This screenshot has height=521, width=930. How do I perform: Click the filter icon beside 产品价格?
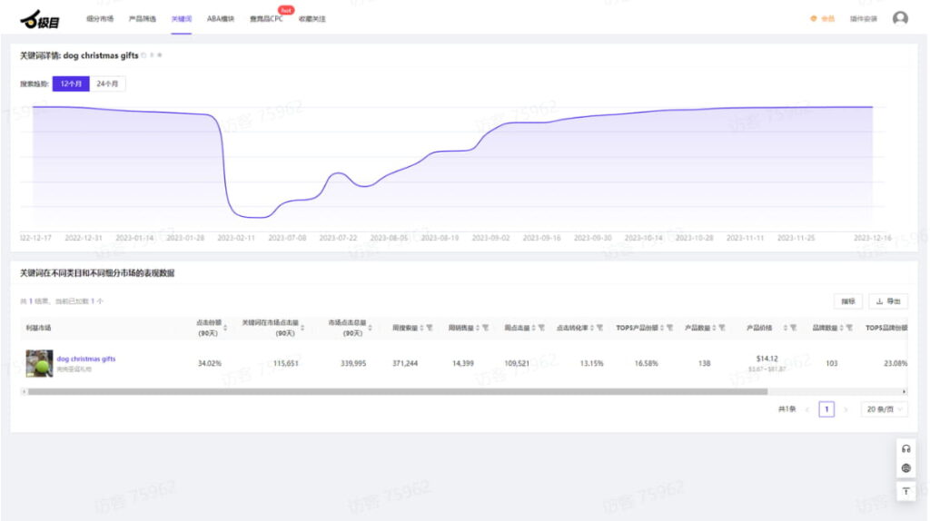tap(794, 328)
